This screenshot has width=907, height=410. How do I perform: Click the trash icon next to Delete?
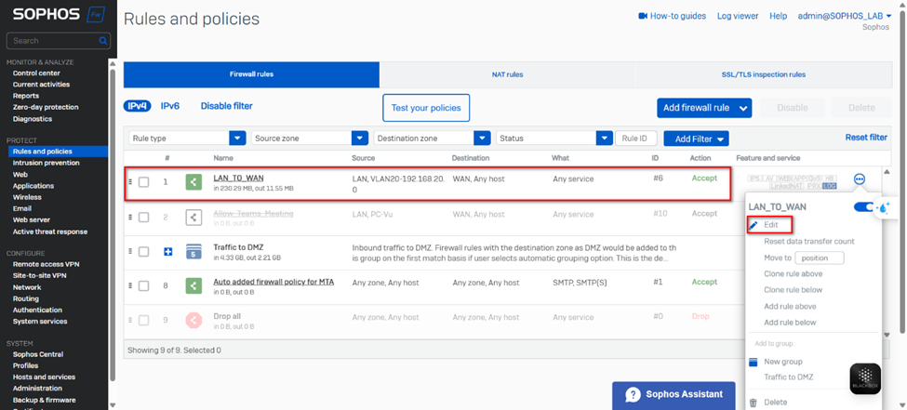tap(754, 403)
